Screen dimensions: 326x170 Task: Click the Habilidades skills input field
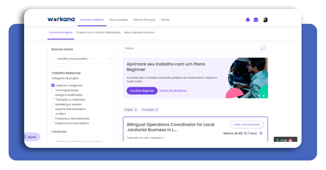tap(82, 140)
